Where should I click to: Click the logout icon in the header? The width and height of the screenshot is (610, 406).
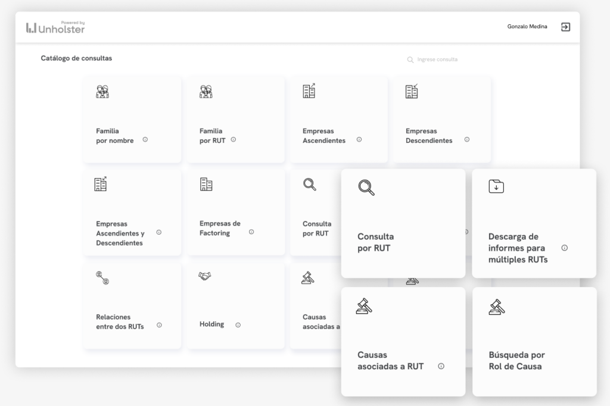click(565, 27)
